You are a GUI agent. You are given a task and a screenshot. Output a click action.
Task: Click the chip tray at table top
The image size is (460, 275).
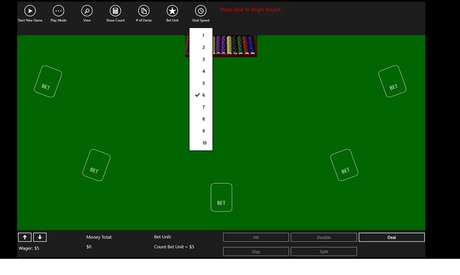click(235, 46)
